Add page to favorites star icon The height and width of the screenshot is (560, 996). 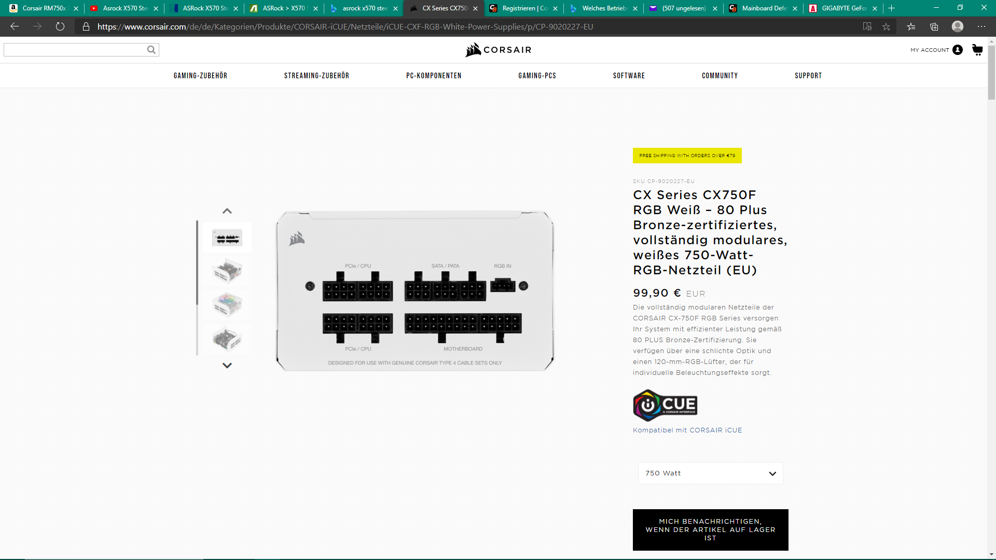886,26
